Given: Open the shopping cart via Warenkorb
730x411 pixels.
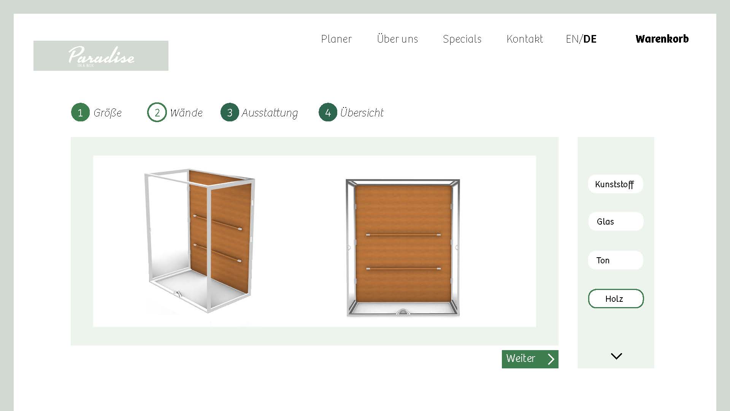Looking at the screenshot, I should (662, 39).
